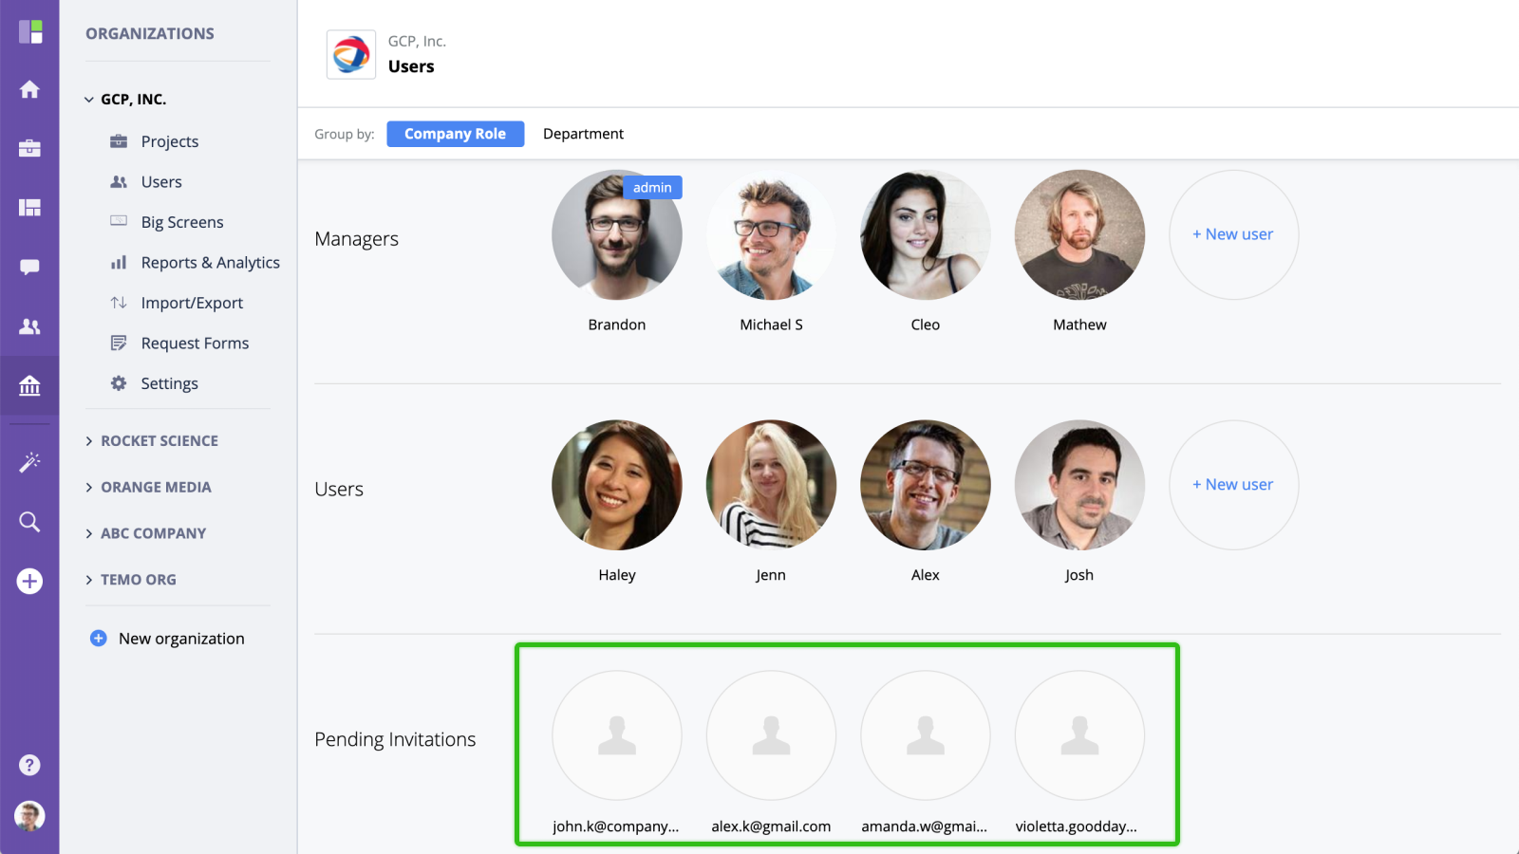Click the plus add icon in the sidebar
The height and width of the screenshot is (854, 1519).
point(29,581)
